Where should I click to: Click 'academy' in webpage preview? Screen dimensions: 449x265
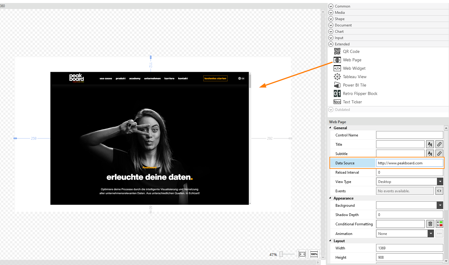[x=135, y=78]
